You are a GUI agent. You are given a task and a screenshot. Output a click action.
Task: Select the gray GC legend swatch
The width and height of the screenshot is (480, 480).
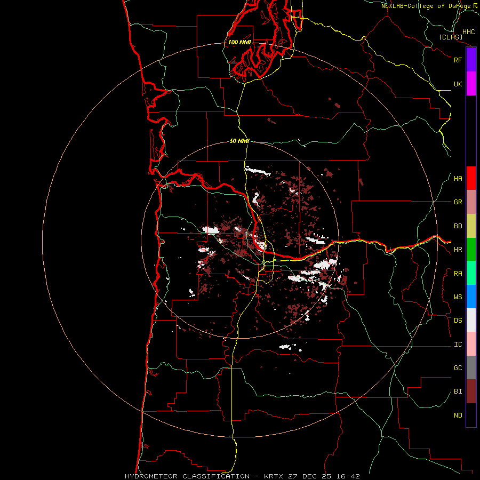pyautogui.click(x=471, y=367)
